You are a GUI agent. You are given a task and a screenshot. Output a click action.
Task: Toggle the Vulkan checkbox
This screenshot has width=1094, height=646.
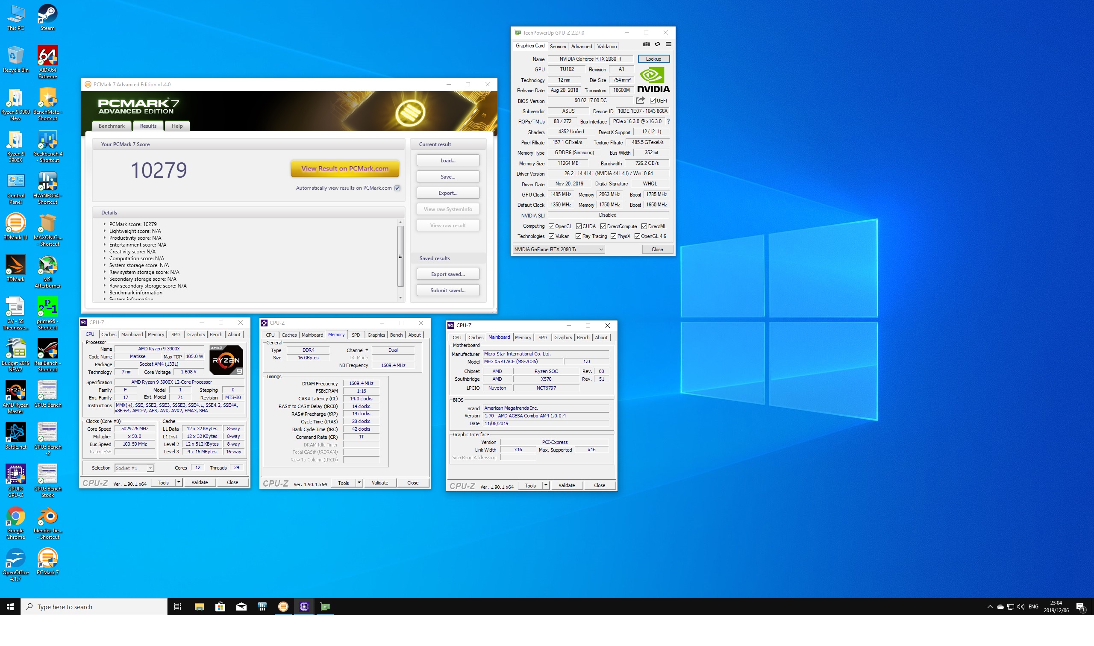coord(551,236)
